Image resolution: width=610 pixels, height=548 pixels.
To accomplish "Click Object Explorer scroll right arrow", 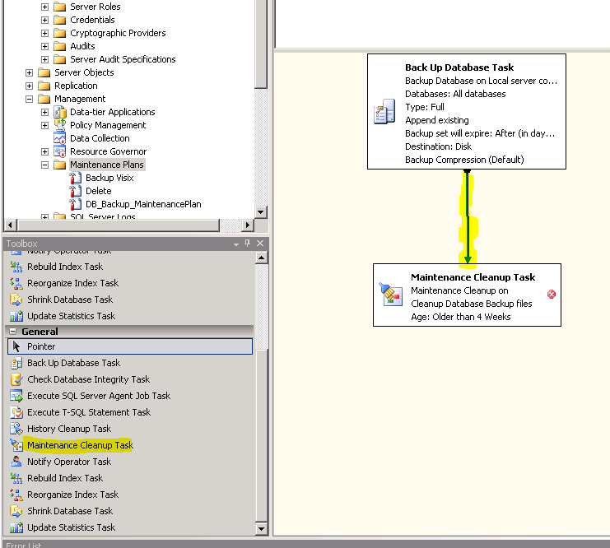I will (247, 225).
